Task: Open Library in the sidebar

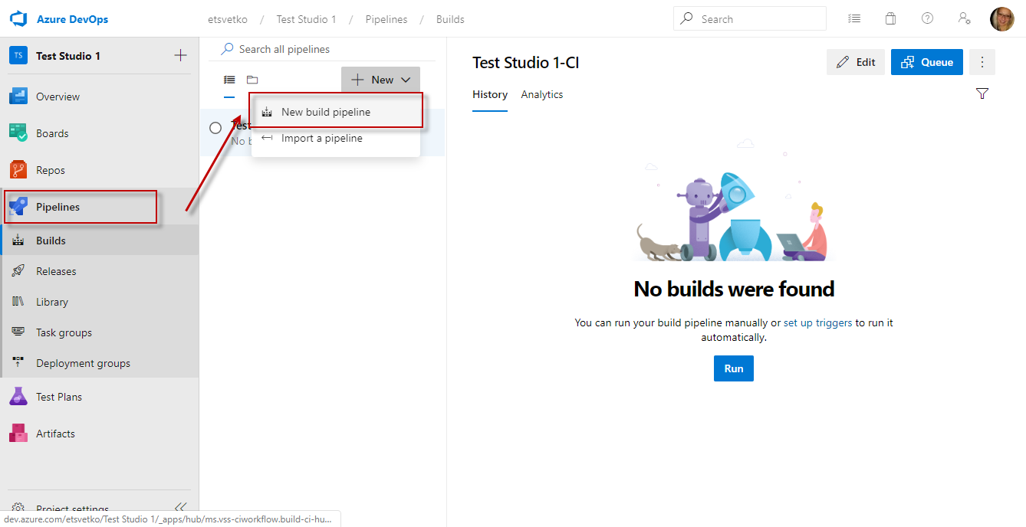Action: pos(100,302)
